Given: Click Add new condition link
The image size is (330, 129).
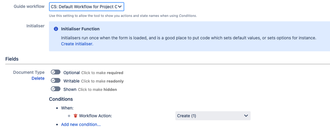Looking at the screenshot, I should click(81, 124).
